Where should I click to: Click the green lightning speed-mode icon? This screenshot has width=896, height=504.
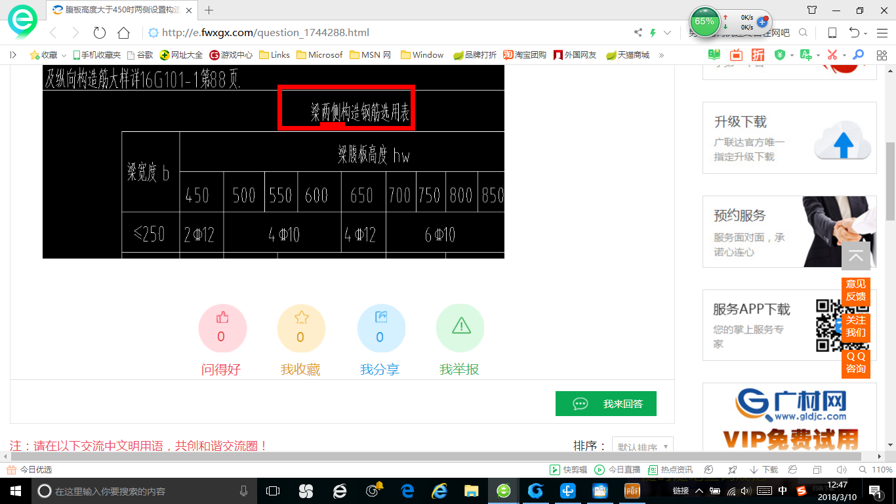[653, 33]
